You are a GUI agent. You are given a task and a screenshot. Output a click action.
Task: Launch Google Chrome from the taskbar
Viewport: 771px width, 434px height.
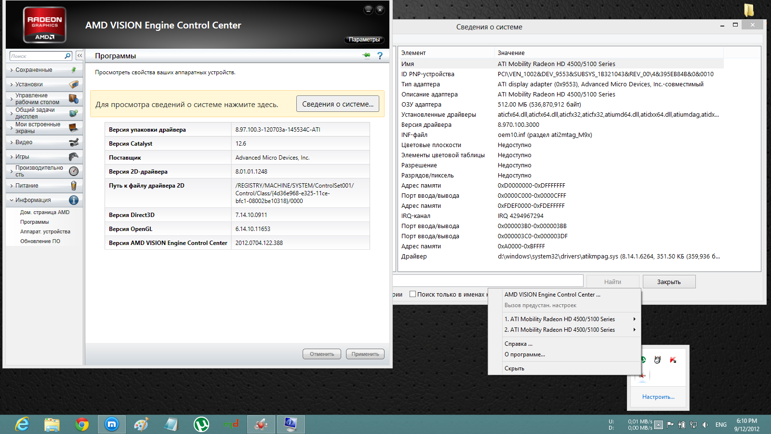[82, 424]
